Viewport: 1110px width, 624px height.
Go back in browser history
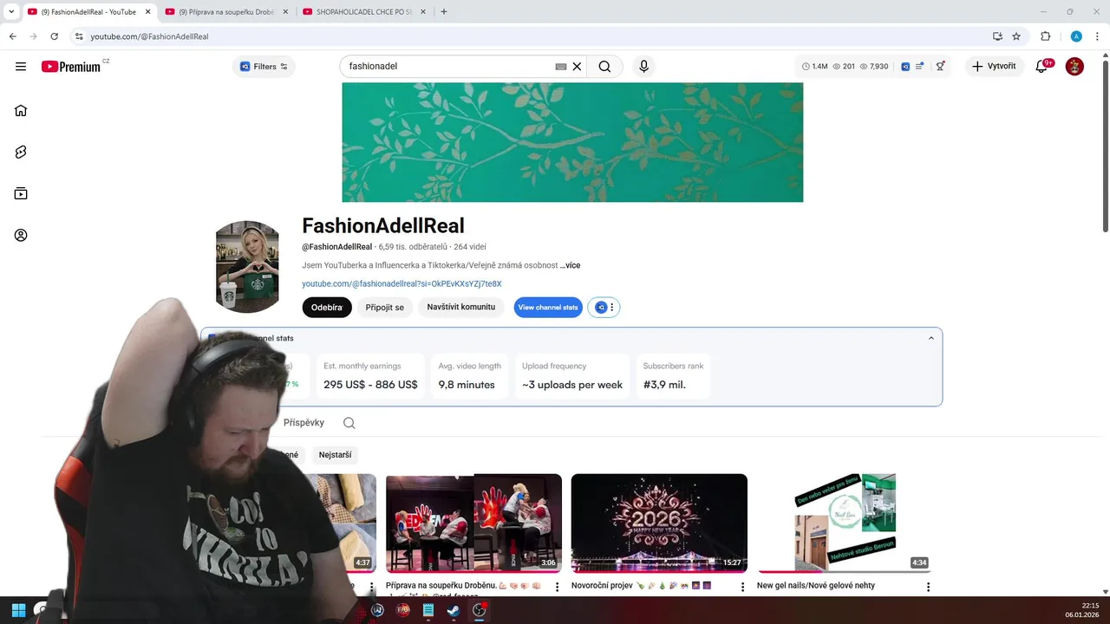click(x=12, y=36)
